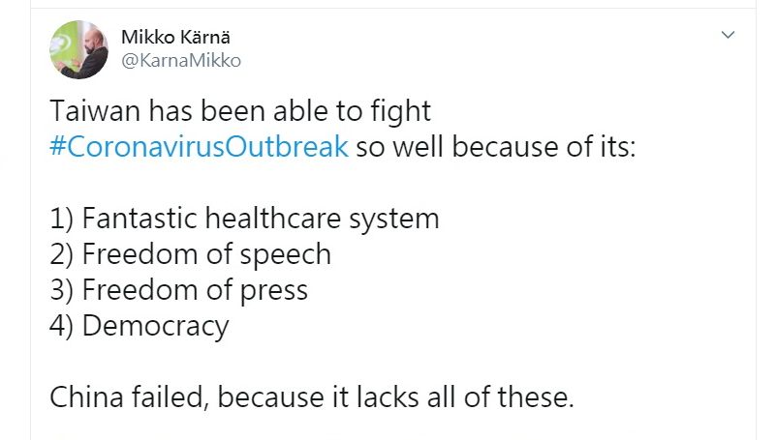Click the @KarnaMikko handle

tap(181, 60)
